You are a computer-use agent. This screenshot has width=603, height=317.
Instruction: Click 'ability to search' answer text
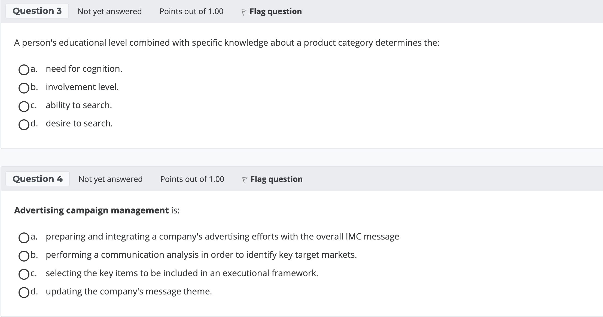(x=79, y=105)
